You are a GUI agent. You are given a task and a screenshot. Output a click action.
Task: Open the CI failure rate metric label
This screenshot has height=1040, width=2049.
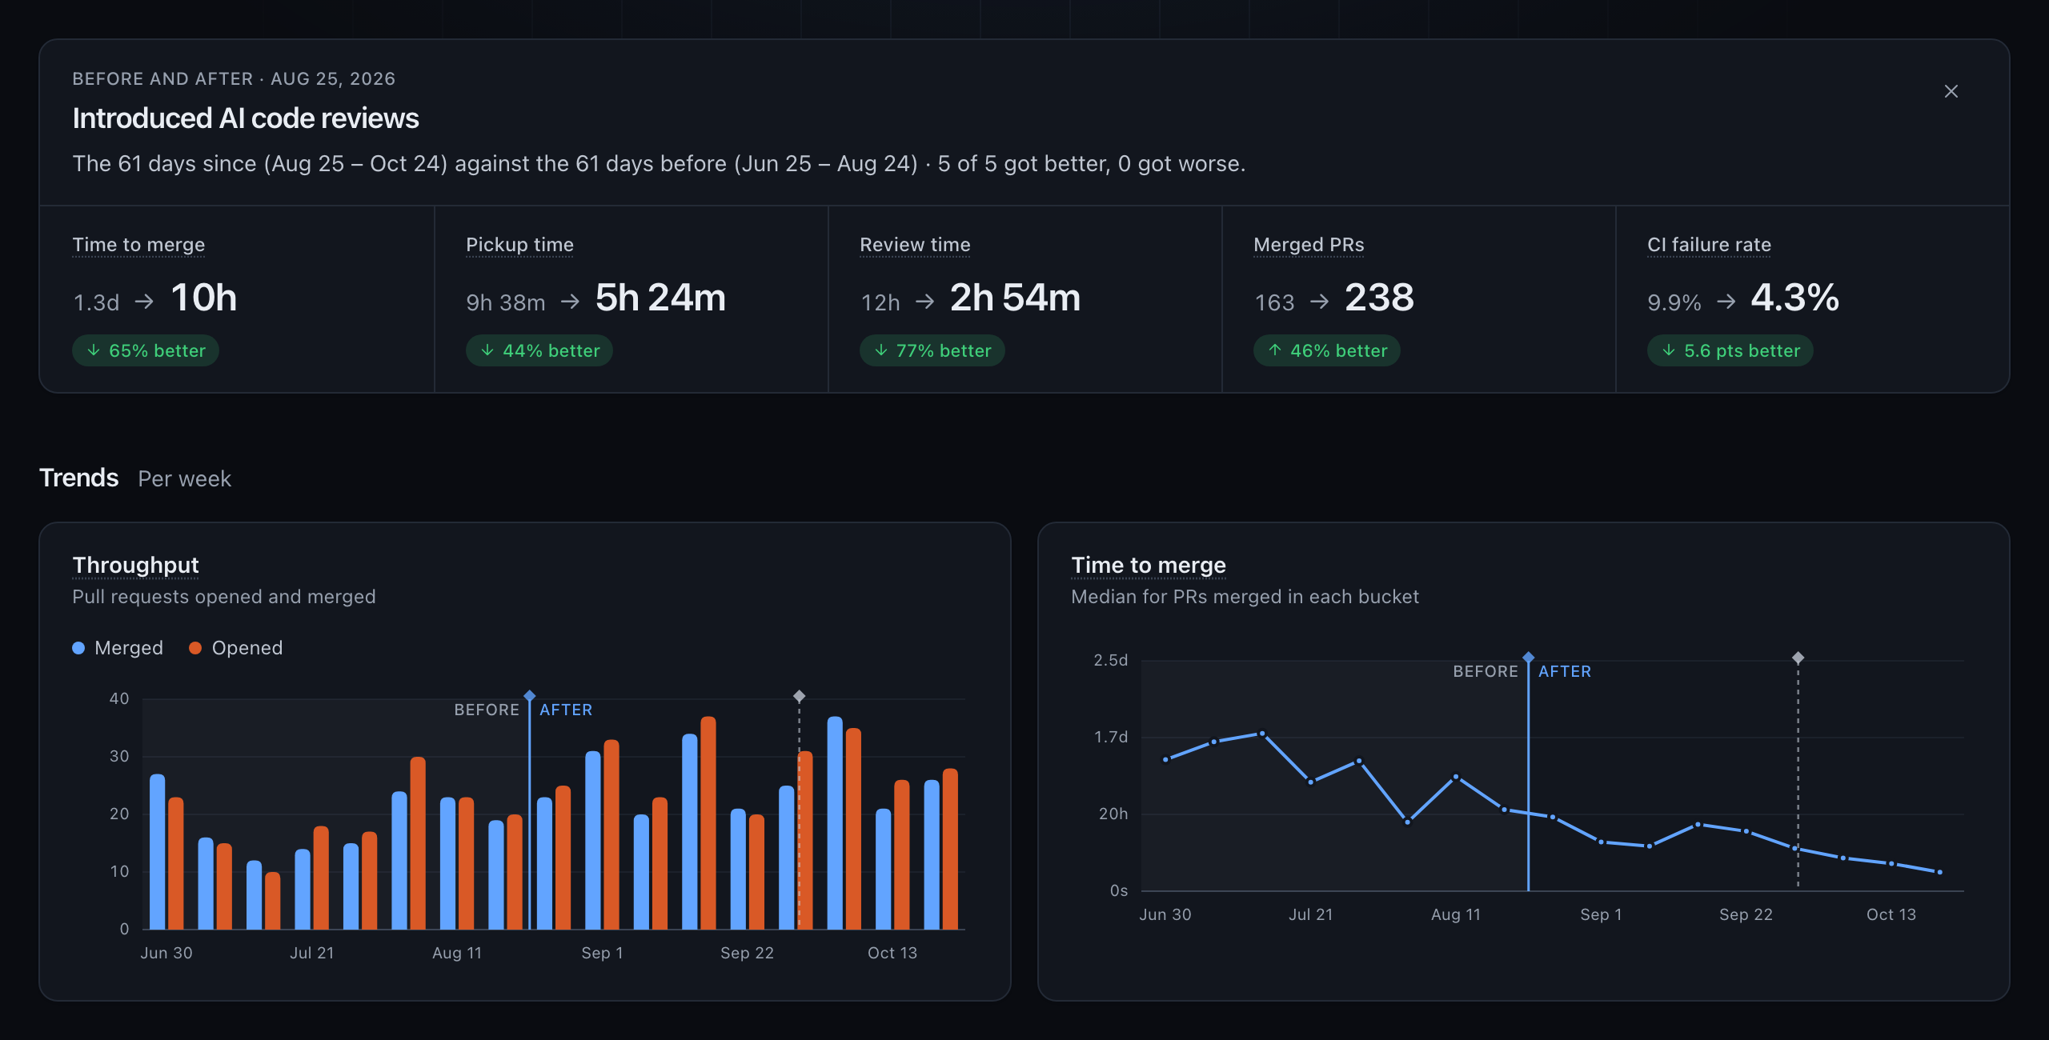coord(1709,245)
